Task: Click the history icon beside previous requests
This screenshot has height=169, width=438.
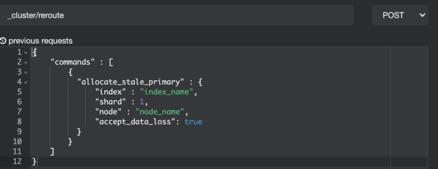Action: [x=3, y=41]
